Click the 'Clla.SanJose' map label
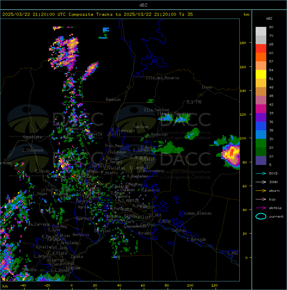287x290 pixels. click(157, 110)
